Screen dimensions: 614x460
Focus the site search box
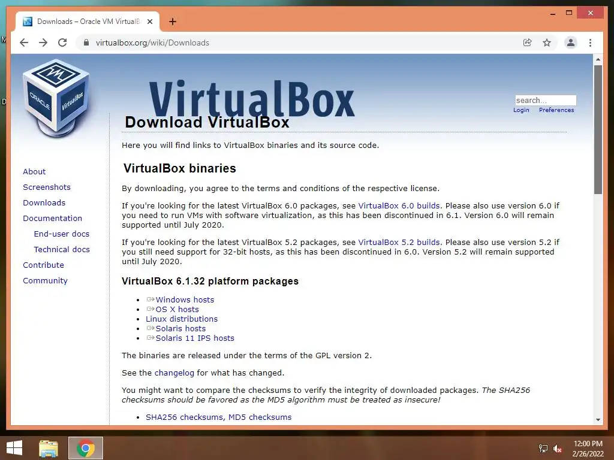546,100
